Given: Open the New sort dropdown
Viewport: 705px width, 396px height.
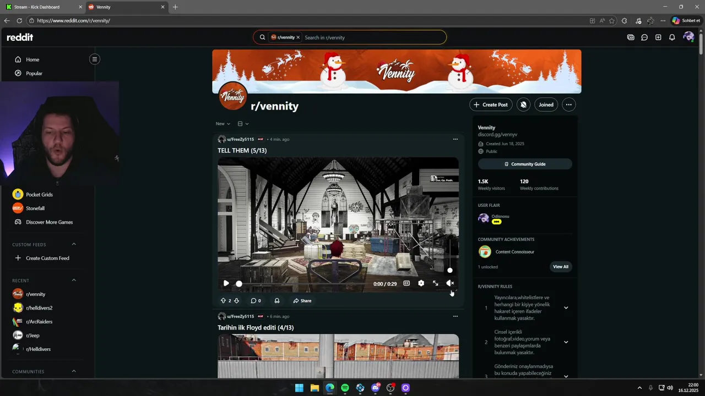Looking at the screenshot, I should (x=223, y=124).
